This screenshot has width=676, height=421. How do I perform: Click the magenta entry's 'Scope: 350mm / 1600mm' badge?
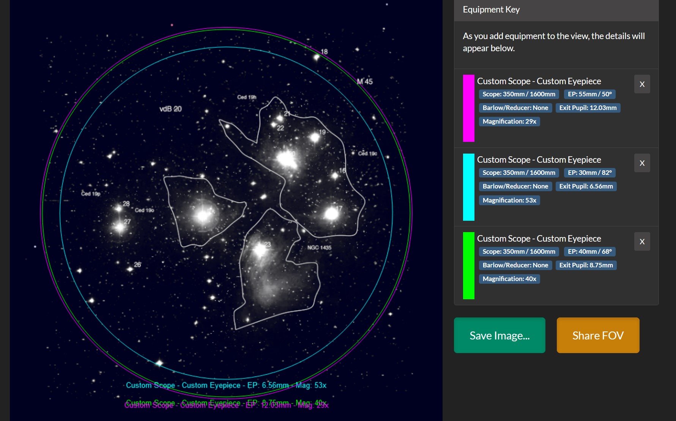pyautogui.click(x=519, y=94)
